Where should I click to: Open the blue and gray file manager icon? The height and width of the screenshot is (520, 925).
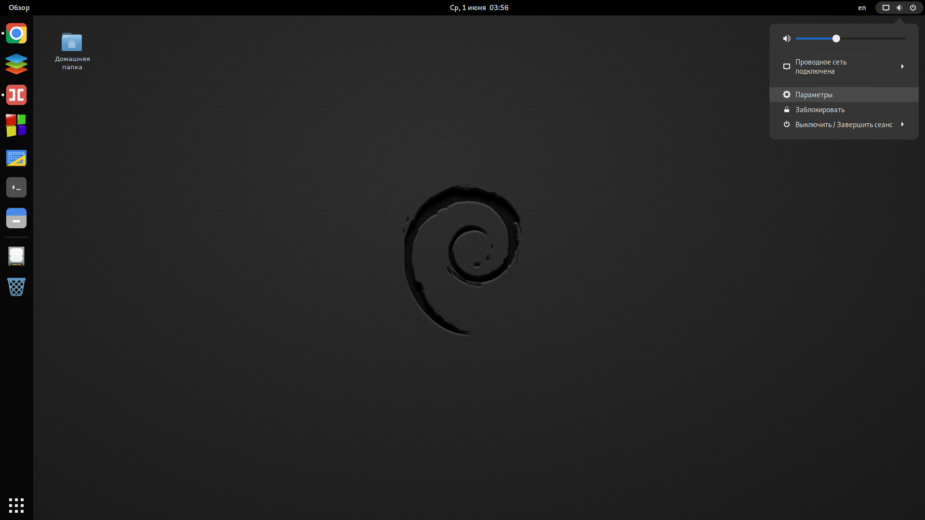coord(16,218)
